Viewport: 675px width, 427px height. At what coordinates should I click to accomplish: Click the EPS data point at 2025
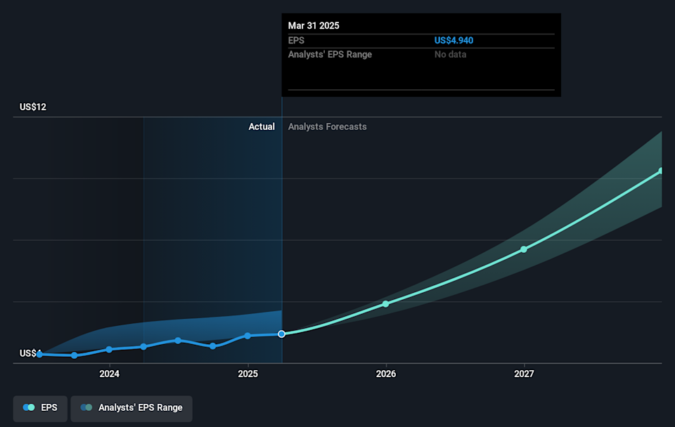coord(247,336)
